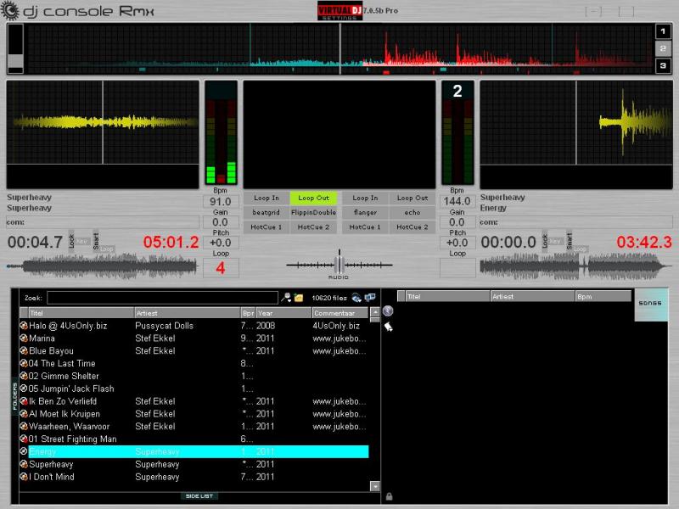Screen dimensions: 679x509
Task: Open the SIDE LIST tab
Action: click(199, 496)
